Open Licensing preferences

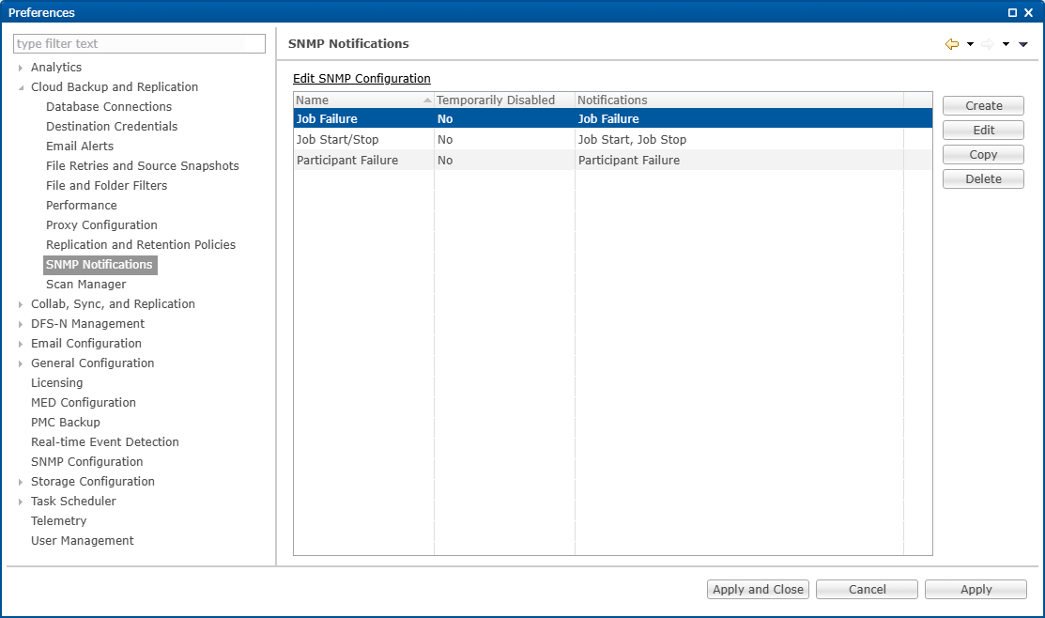click(x=57, y=382)
